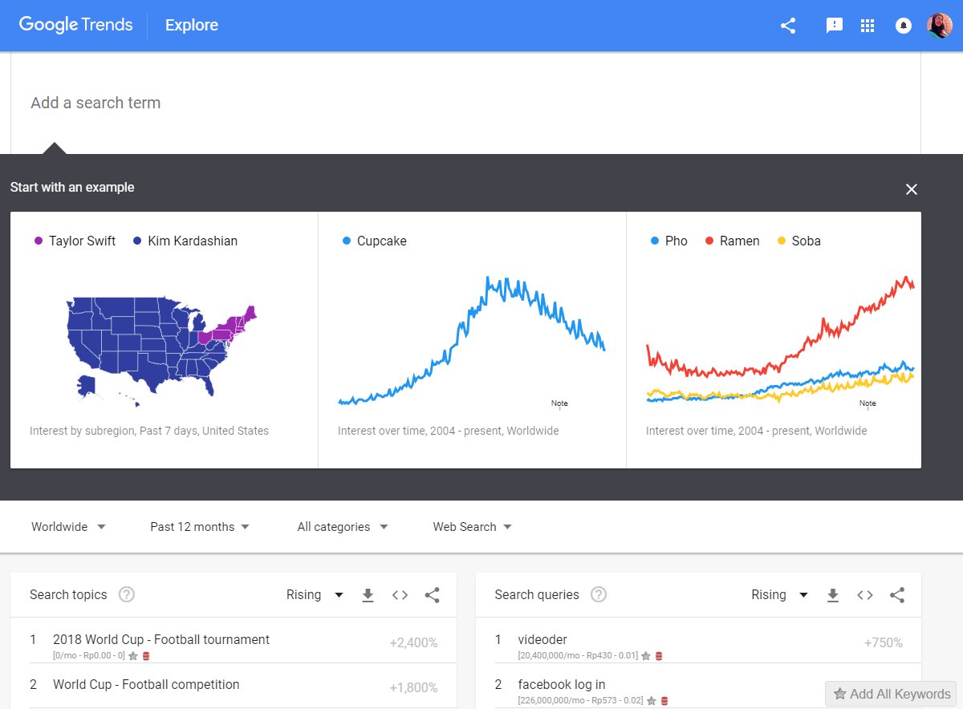This screenshot has height=709, width=963.
Task: Open the Google apps grid
Action: pyautogui.click(x=868, y=25)
